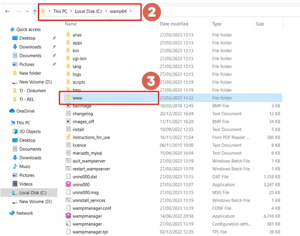The image size is (300, 236).
Task: Select the images_off BMP file icon
Action: point(68,121)
